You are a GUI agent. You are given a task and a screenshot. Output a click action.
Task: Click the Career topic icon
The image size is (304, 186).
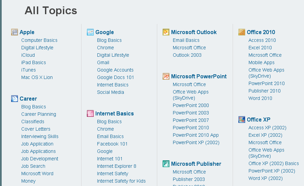(x=15, y=99)
